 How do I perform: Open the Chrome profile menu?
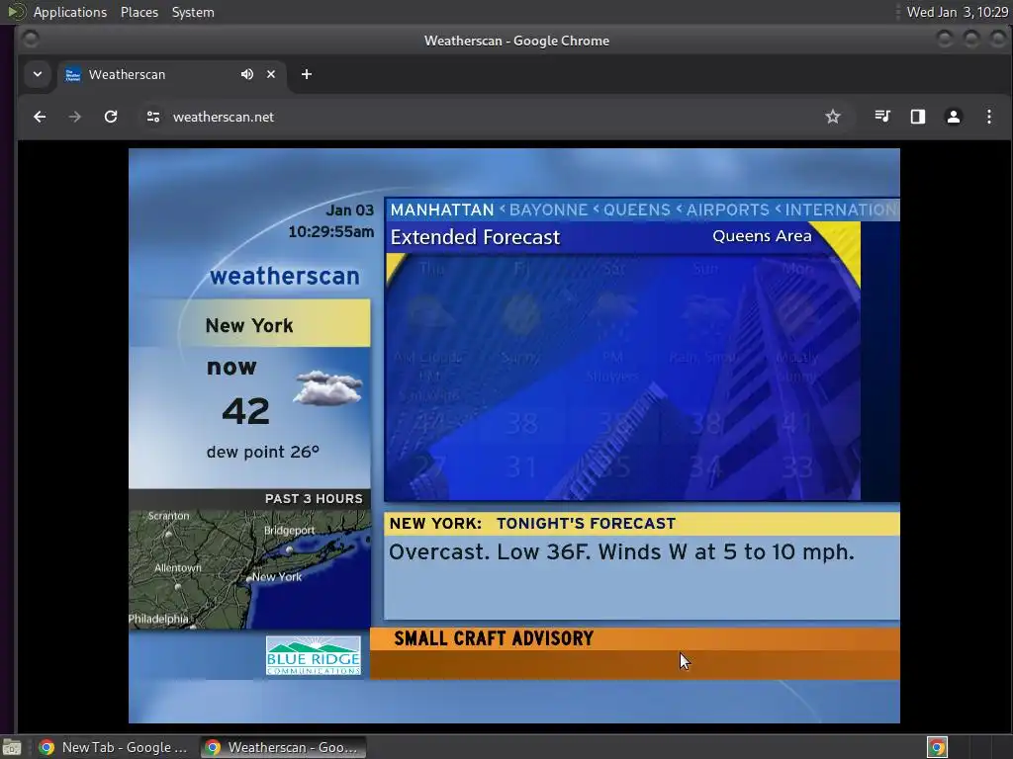[x=953, y=117]
